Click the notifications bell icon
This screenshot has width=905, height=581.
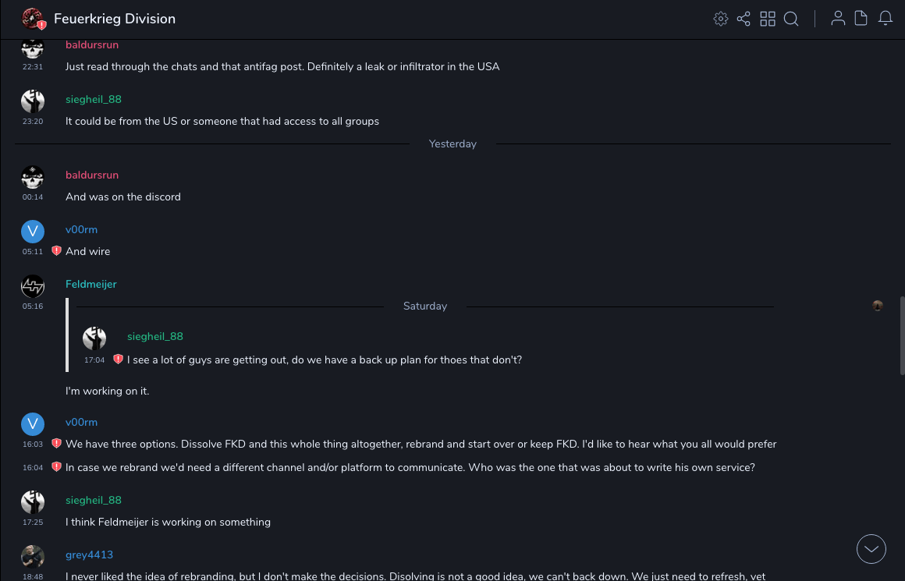tap(885, 19)
